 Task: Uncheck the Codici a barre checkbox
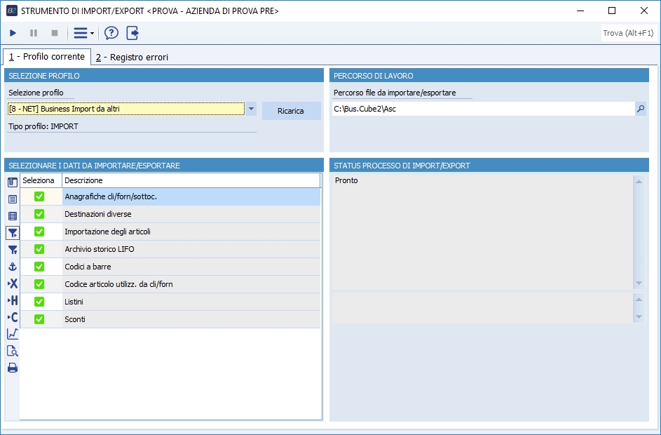(x=39, y=267)
